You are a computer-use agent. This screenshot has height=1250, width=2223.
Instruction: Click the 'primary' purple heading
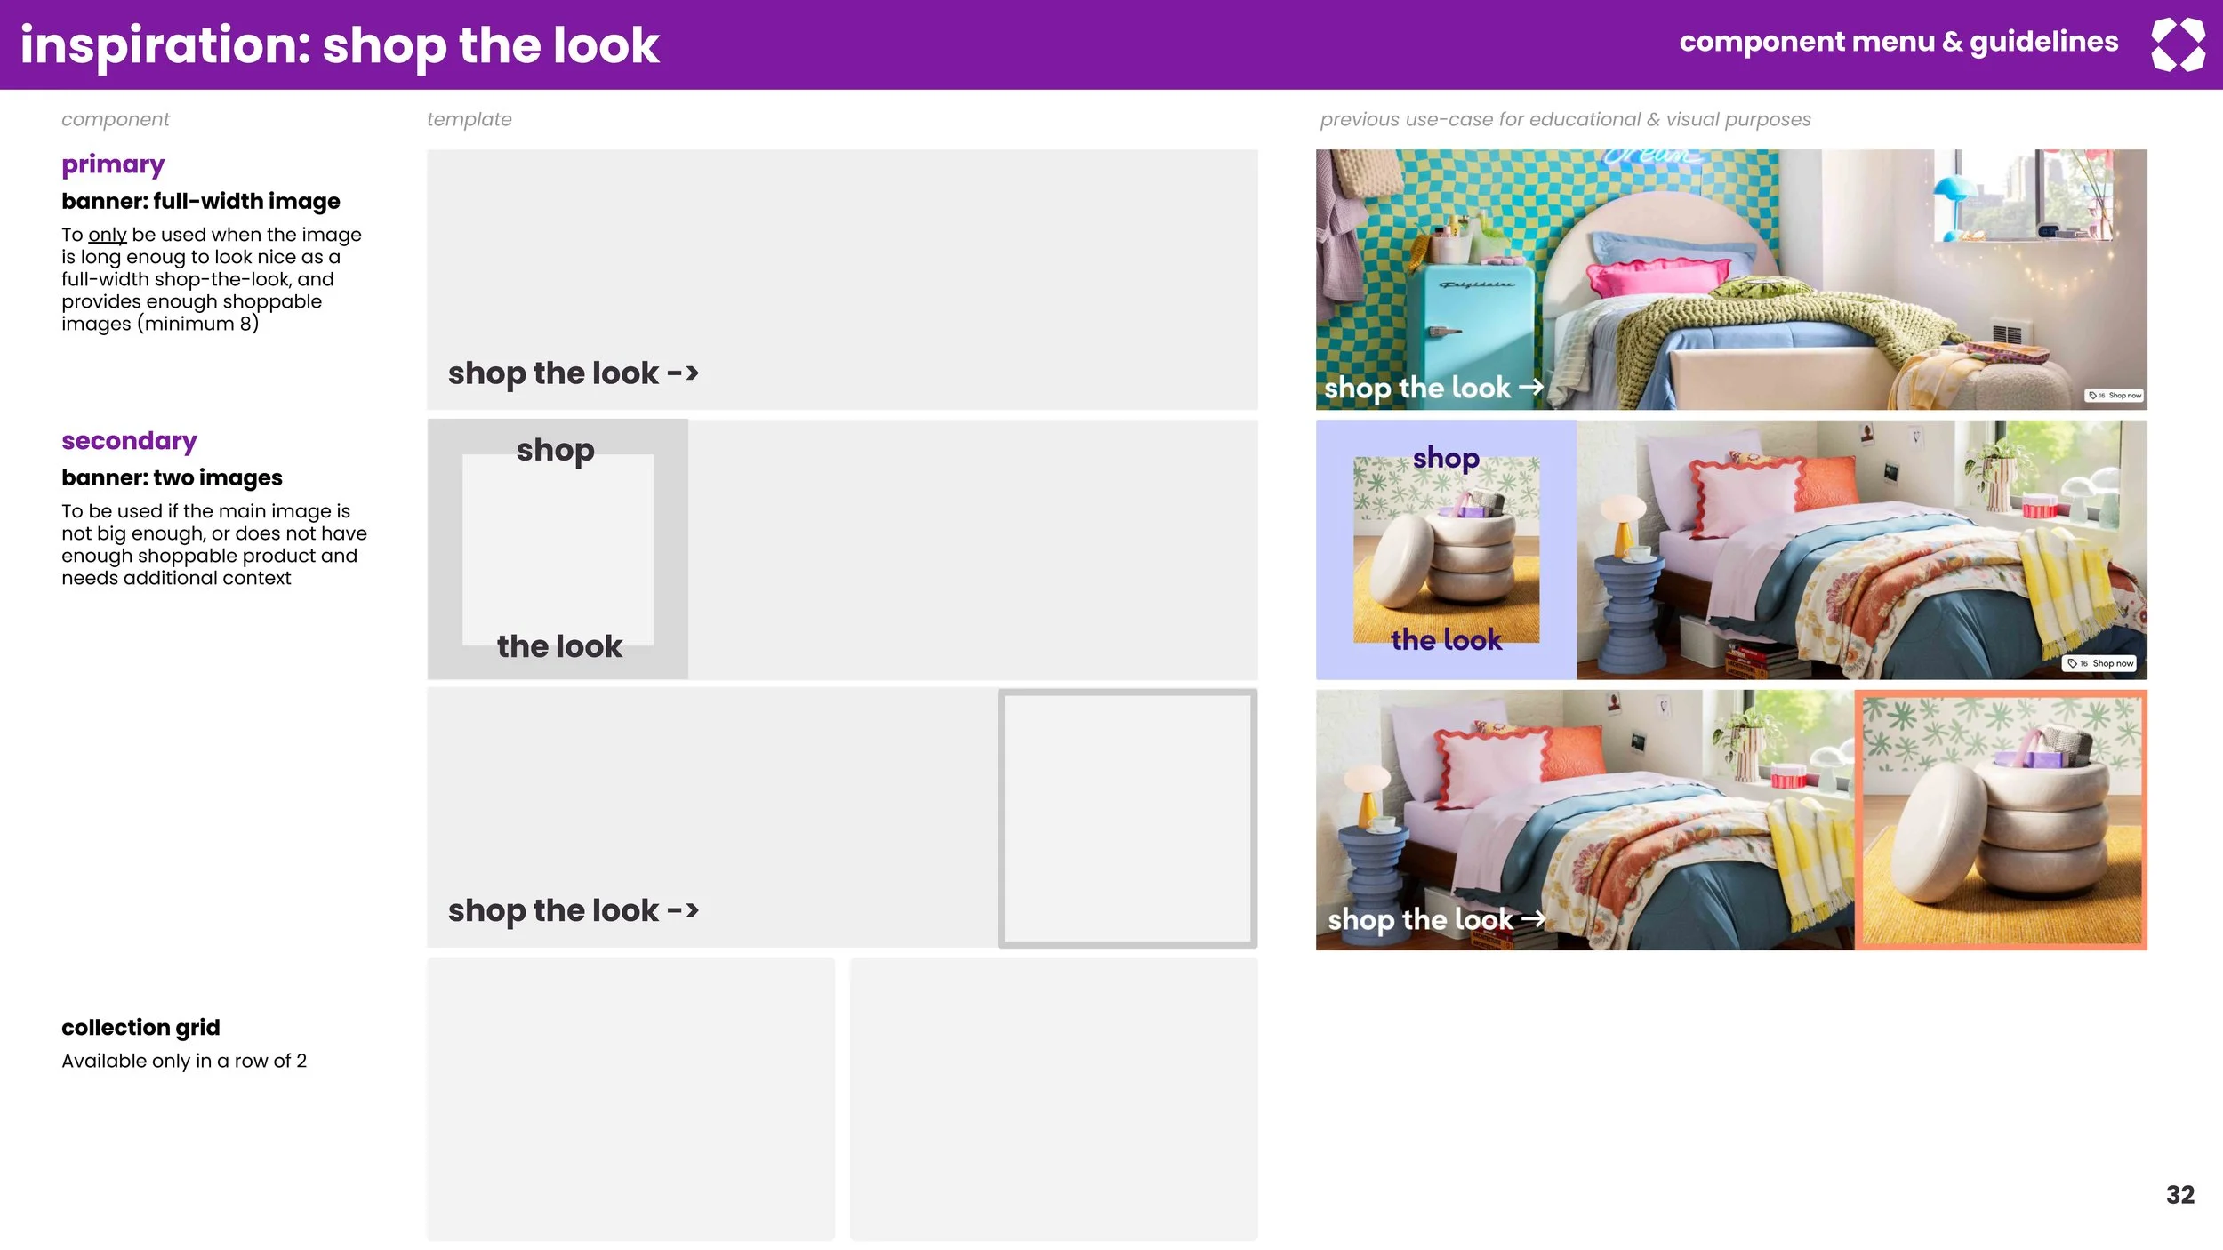pyautogui.click(x=113, y=165)
